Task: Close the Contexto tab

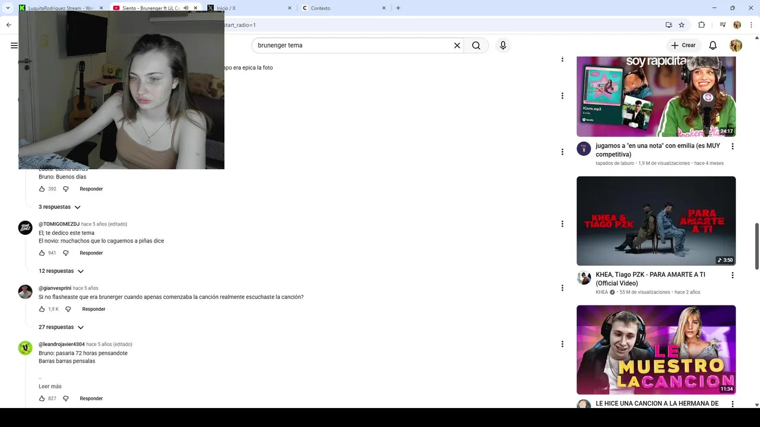Action: [384, 8]
